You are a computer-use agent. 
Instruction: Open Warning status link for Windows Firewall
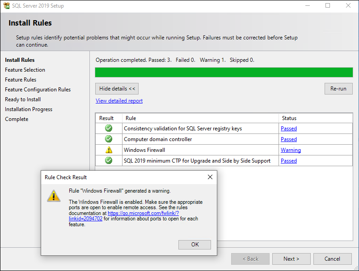coord(291,150)
